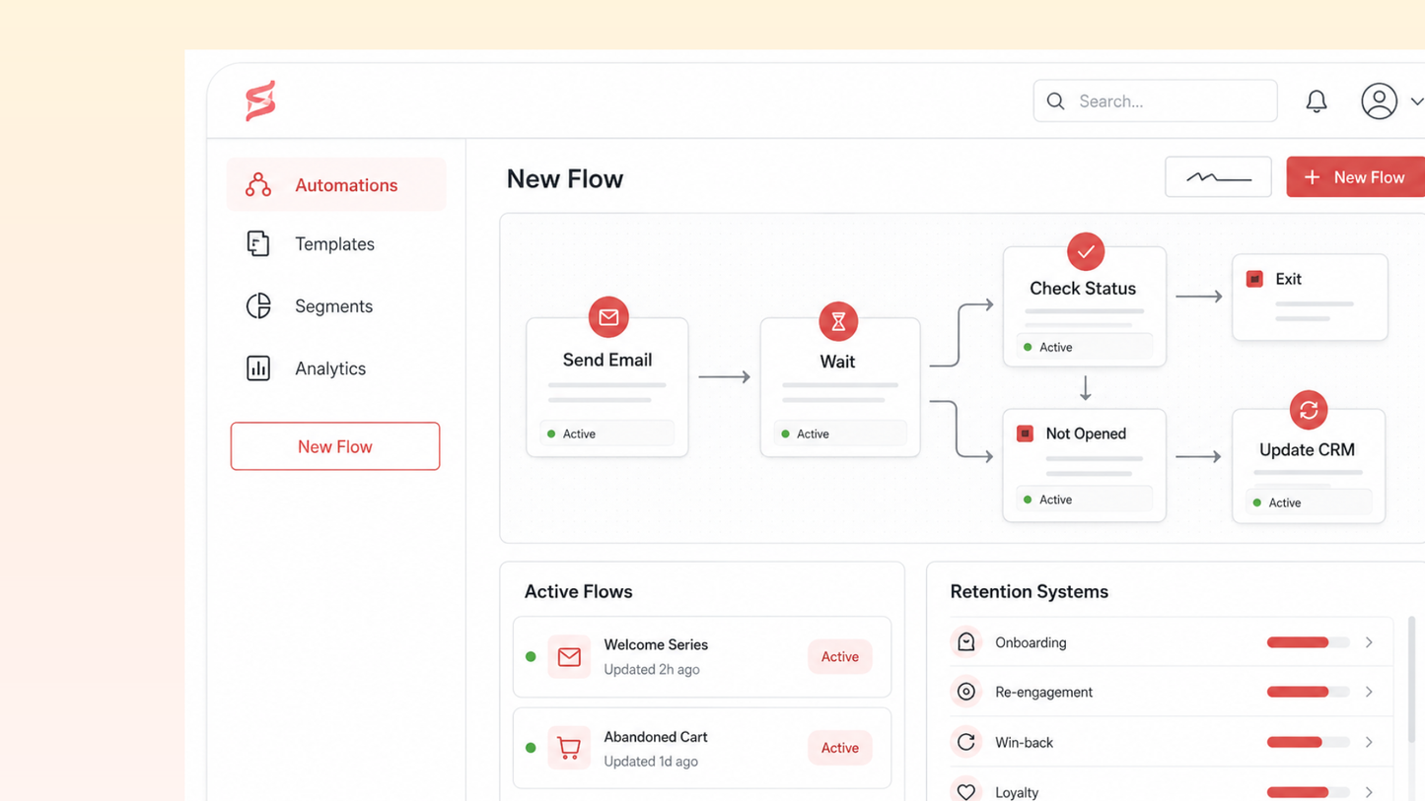Click the Retention Systems heading
Viewport: 1425px width, 801px height.
pyautogui.click(x=1029, y=591)
